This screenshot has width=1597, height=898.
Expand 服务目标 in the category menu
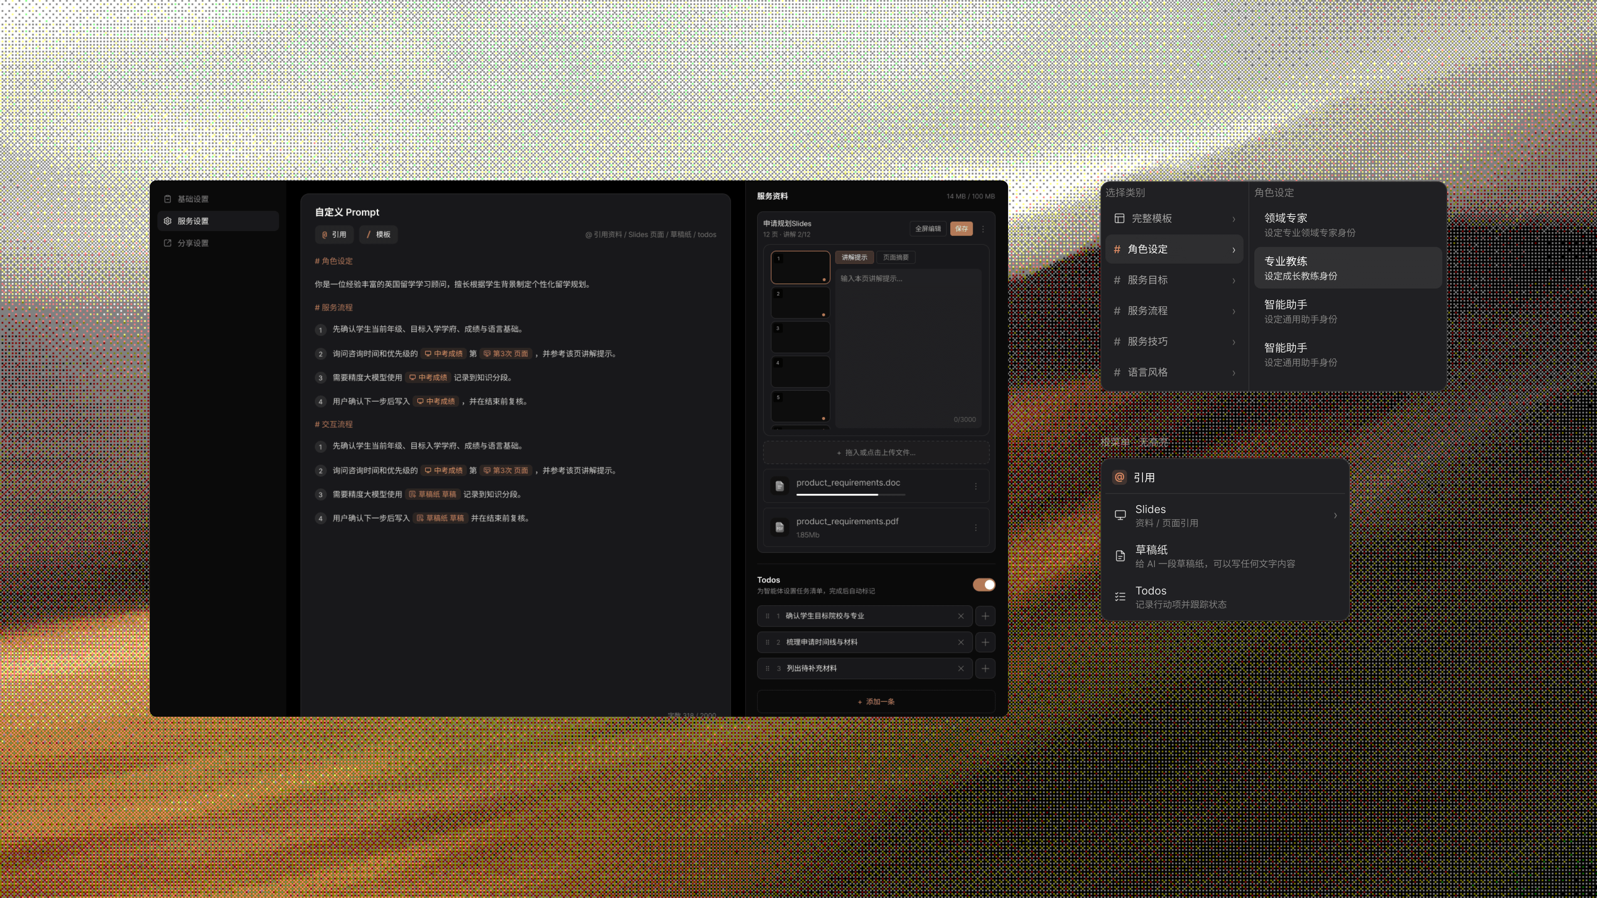tap(1174, 280)
